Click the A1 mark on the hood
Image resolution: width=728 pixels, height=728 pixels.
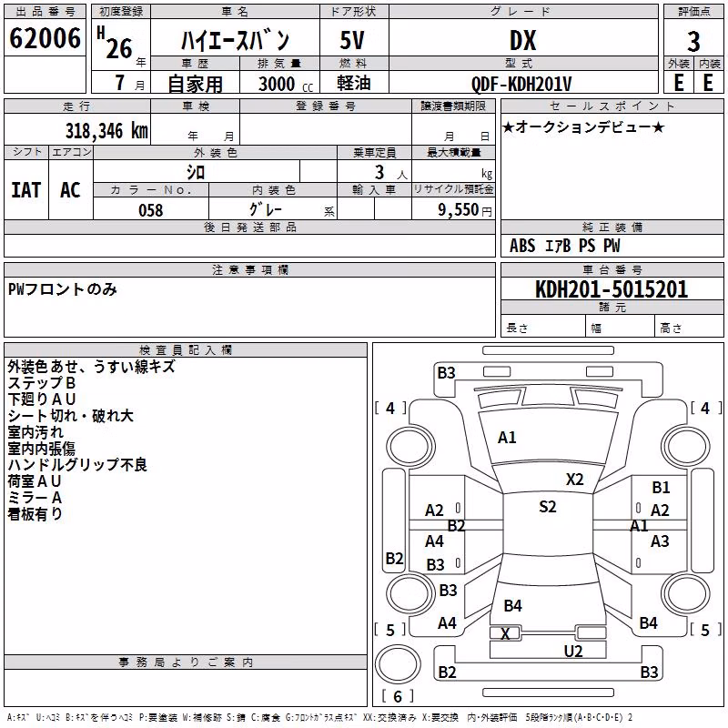[507, 438]
